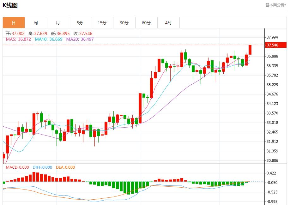
Task: Switch to the 日 daily chart tab
Action: pos(14,23)
